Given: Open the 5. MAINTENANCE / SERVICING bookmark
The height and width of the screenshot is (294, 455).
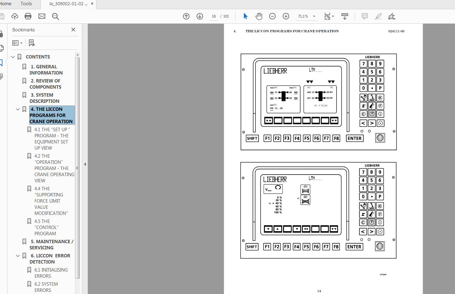Looking at the screenshot, I should 51,244.
